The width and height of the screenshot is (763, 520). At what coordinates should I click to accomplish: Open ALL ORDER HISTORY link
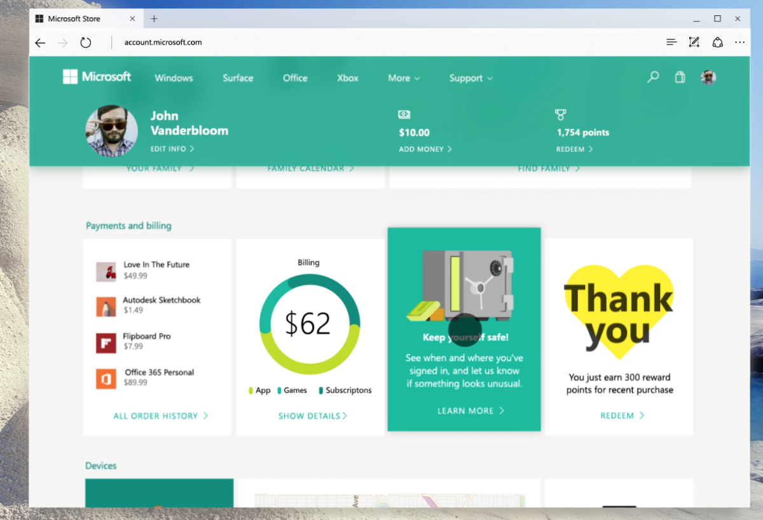click(x=161, y=416)
